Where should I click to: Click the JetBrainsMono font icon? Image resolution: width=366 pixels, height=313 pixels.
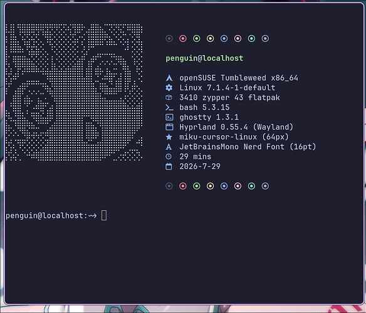pos(169,146)
